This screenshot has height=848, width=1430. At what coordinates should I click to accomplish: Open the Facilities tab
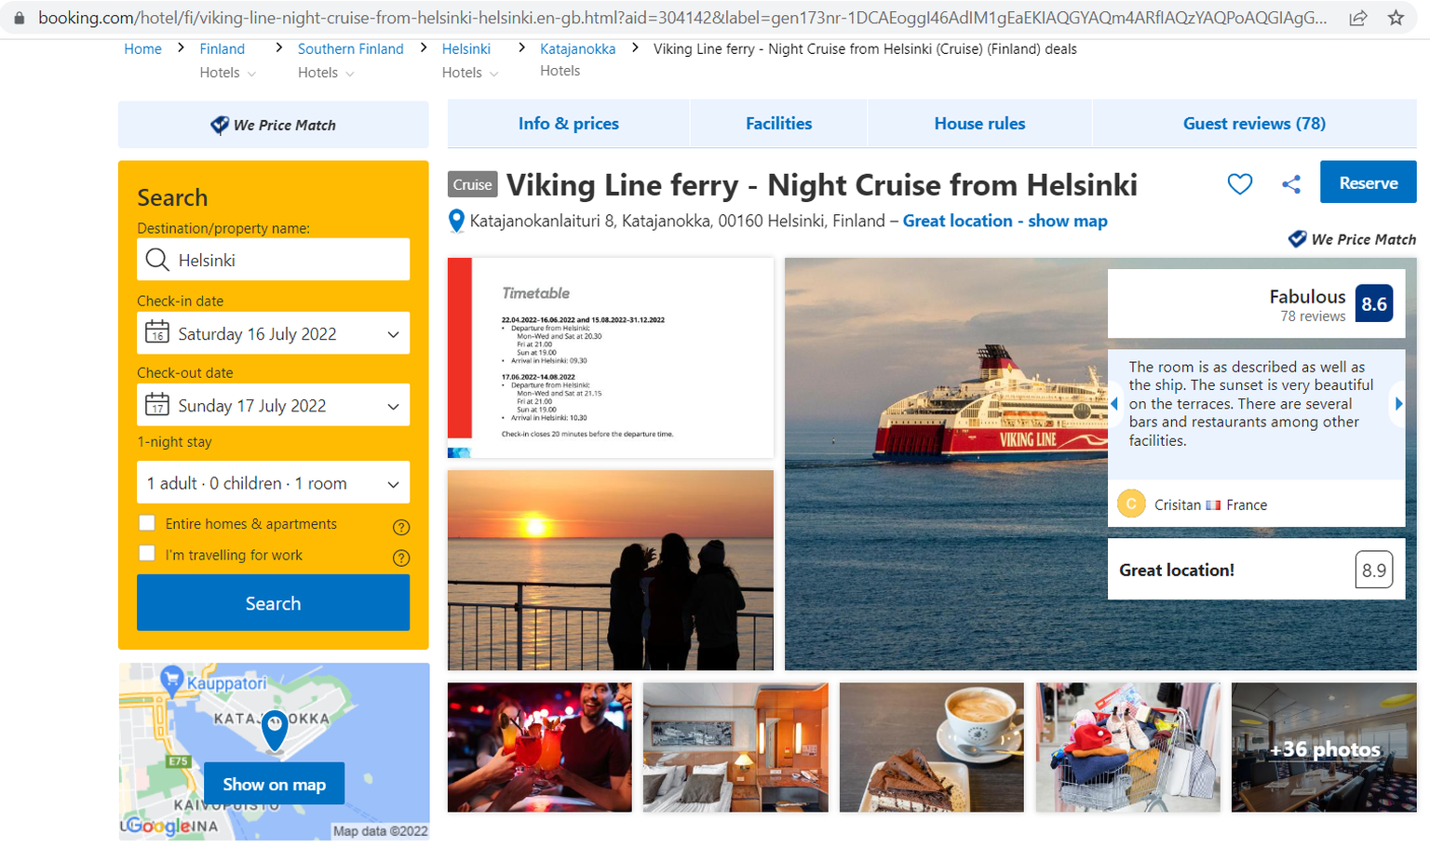point(778,124)
